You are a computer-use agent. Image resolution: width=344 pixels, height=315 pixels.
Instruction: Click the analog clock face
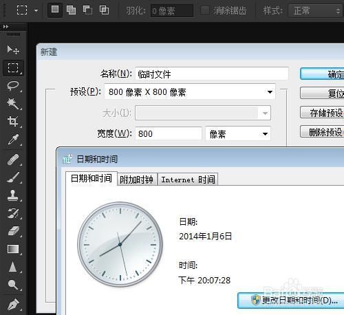[x=120, y=244]
